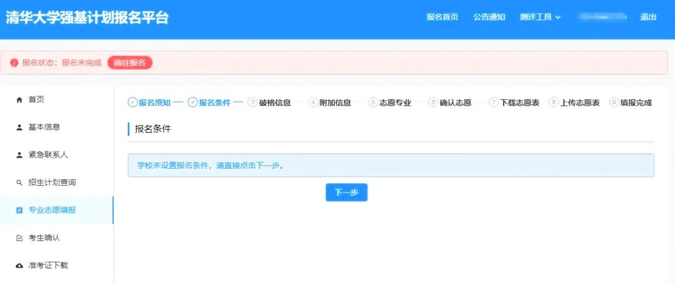Viewport: 675px width, 283px height.
Task: Click the form icon beside 专业志愿填报
Action: 19,211
